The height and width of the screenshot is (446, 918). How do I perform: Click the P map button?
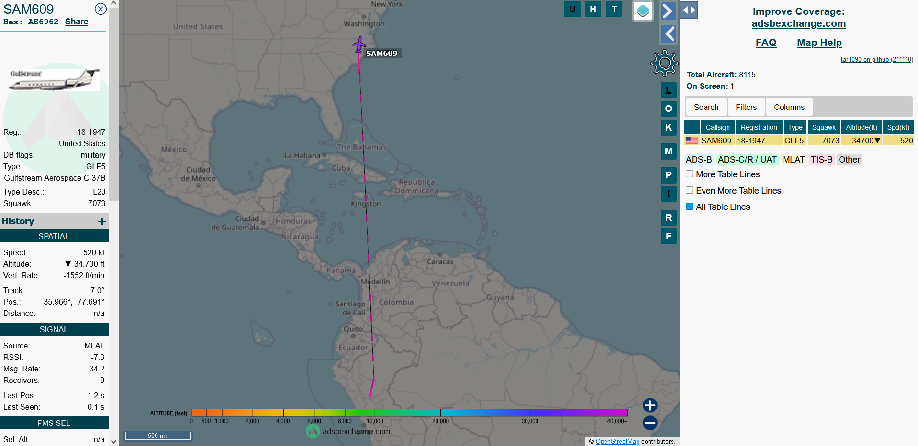tap(668, 175)
